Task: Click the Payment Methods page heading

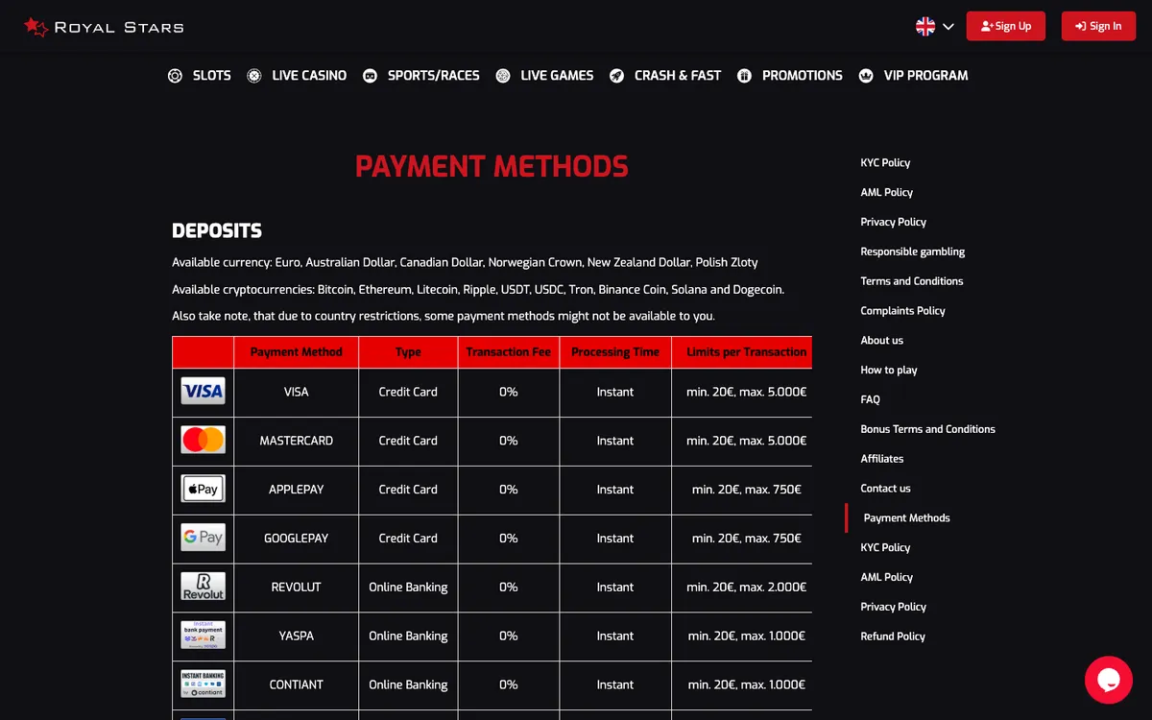Action: [x=492, y=167]
